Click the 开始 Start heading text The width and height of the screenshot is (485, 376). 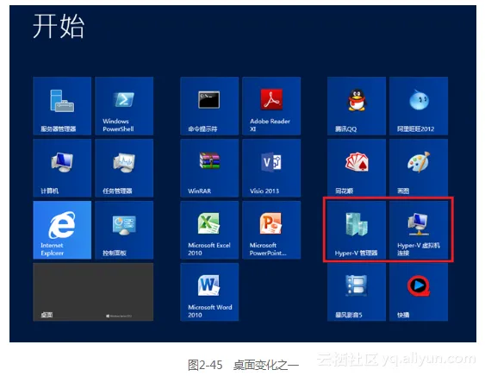pos(59,27)
